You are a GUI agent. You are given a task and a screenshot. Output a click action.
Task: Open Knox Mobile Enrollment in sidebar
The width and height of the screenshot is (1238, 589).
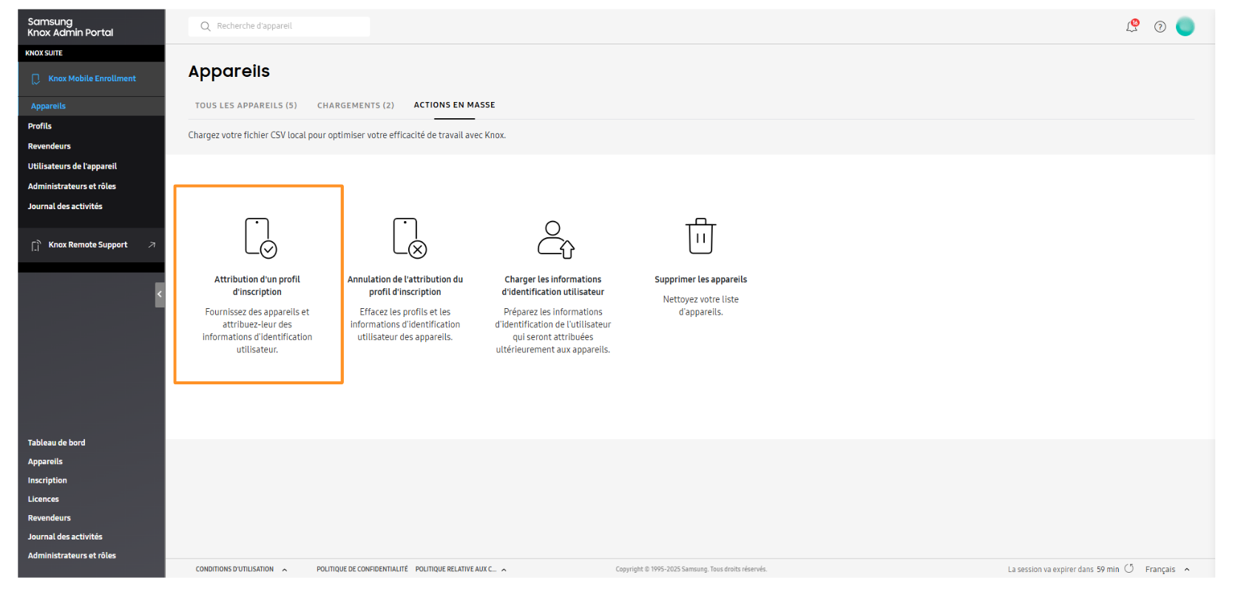tap(91, 78)
